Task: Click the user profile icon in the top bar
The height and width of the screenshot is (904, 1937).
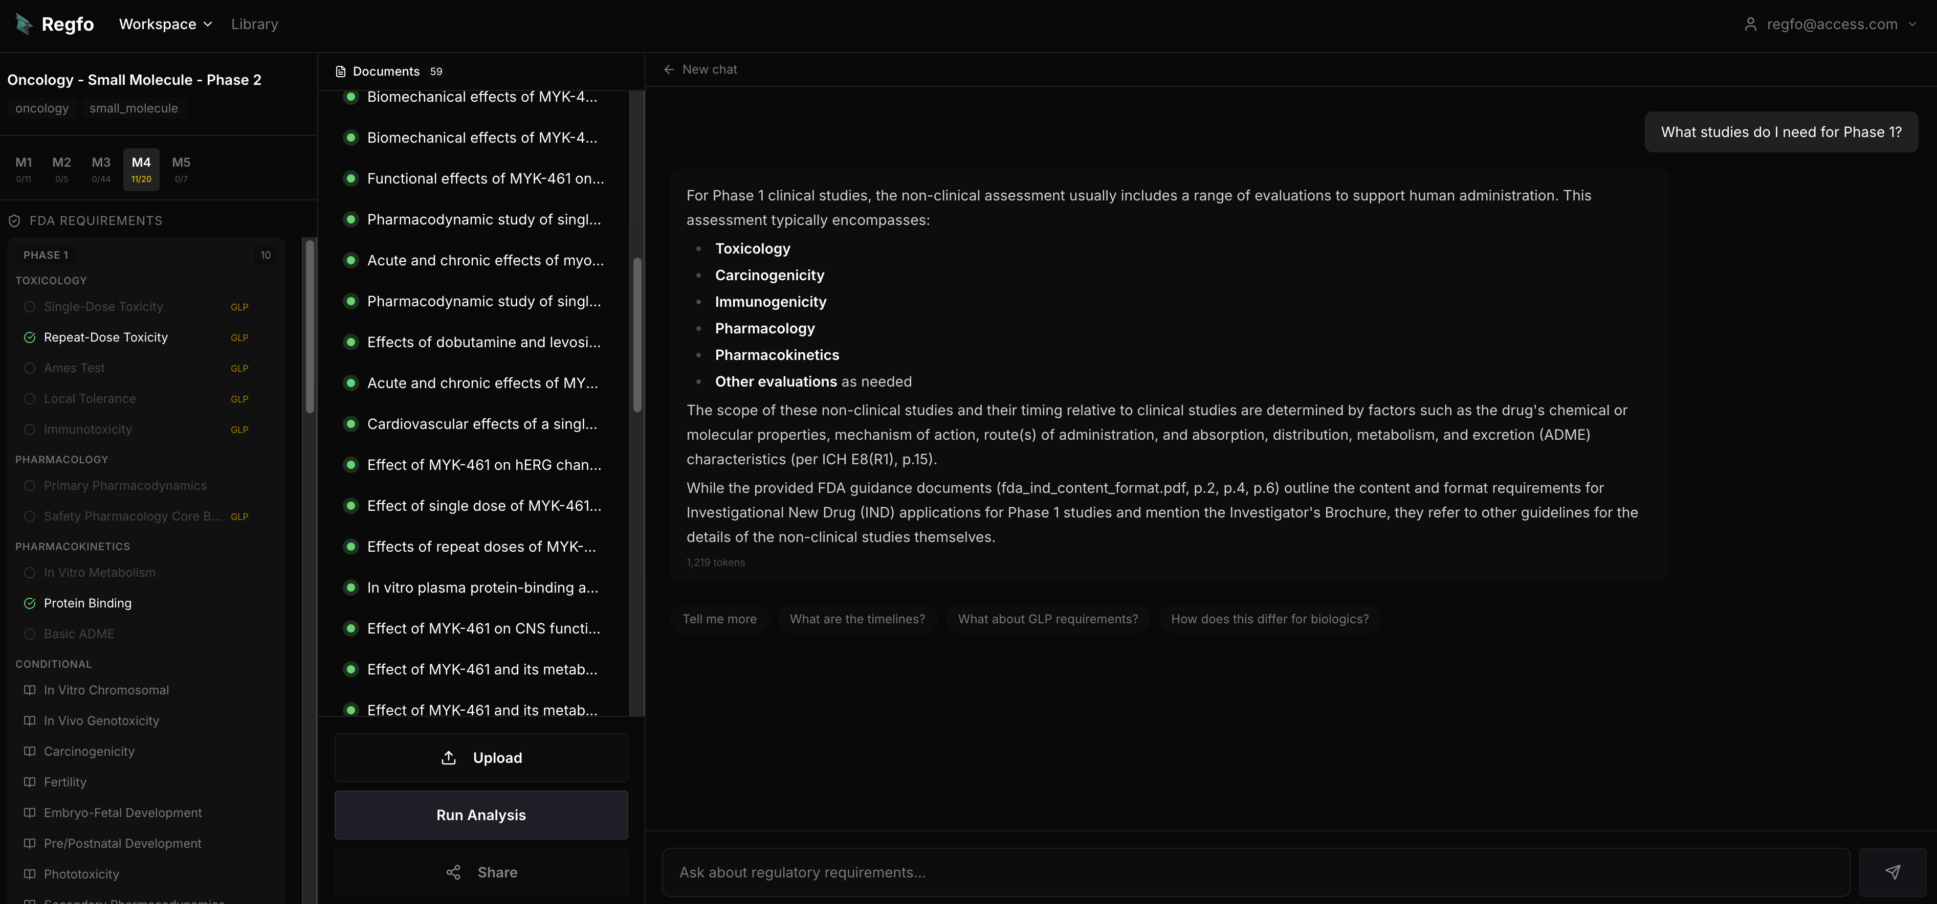Action: tap(1750, 24)
